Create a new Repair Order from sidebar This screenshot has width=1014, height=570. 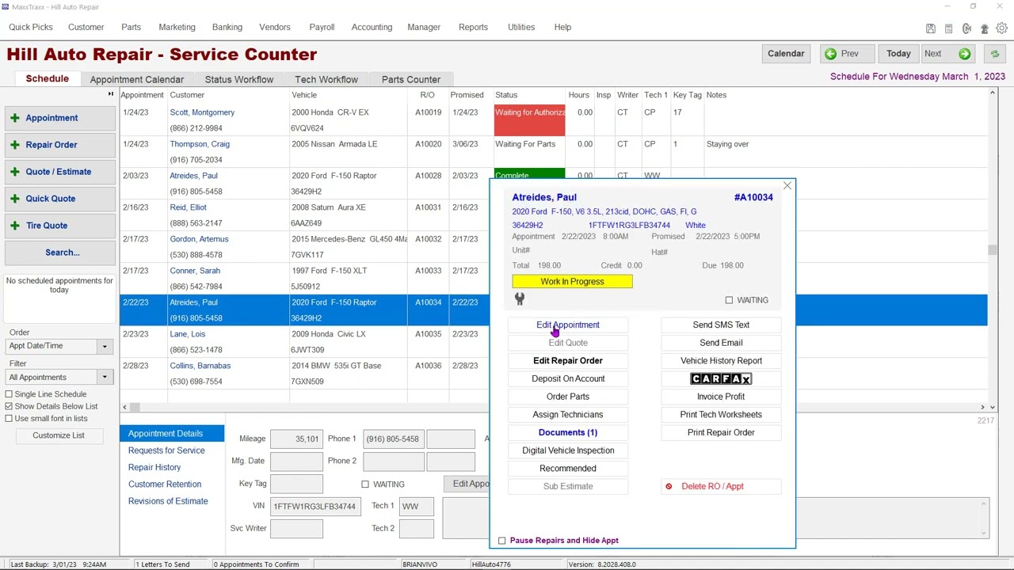click(60, 145)
